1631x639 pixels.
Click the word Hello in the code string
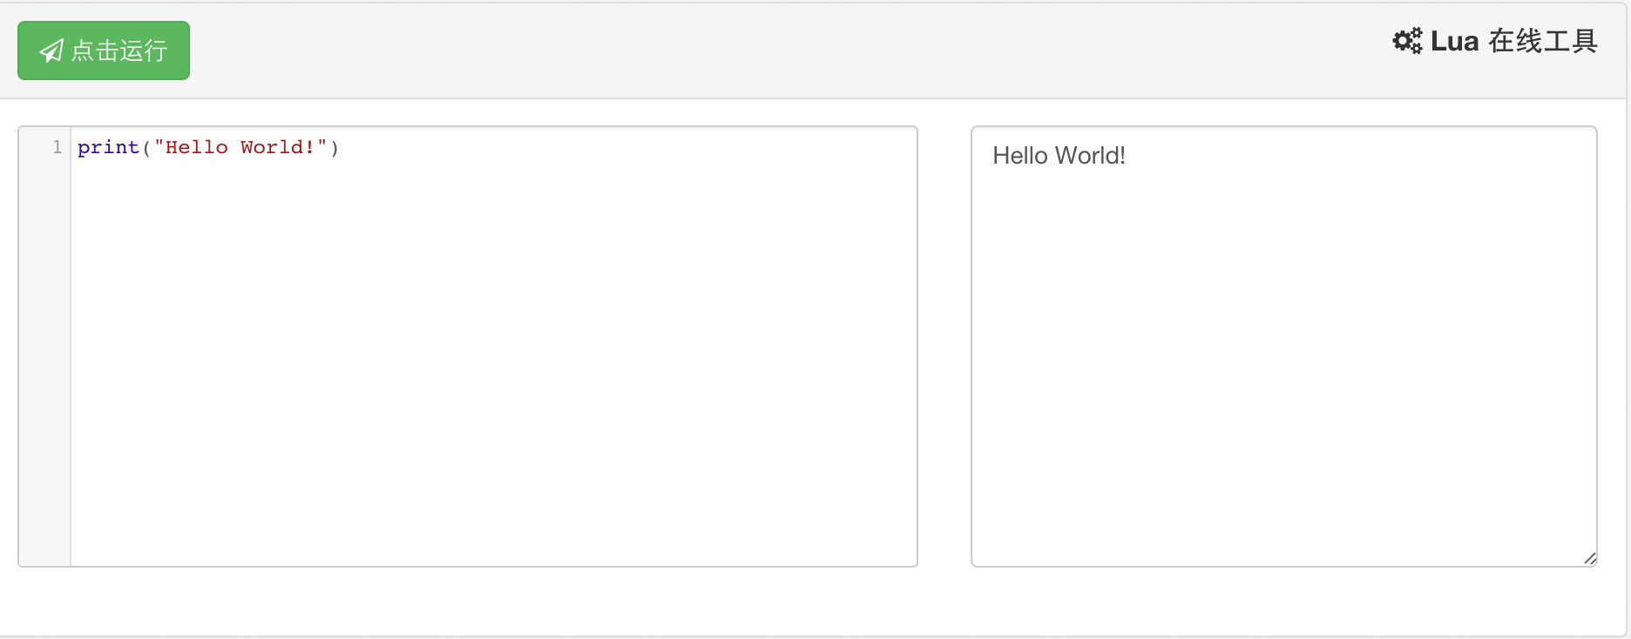(x=196, y=147)
